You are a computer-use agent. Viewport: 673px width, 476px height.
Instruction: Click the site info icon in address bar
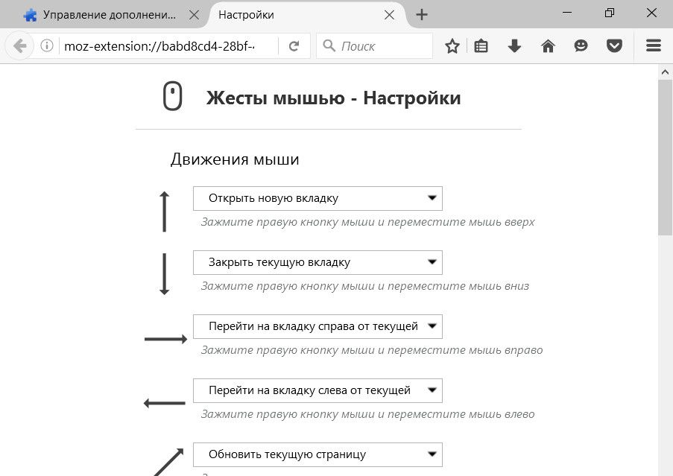click(x=47, y=46)
